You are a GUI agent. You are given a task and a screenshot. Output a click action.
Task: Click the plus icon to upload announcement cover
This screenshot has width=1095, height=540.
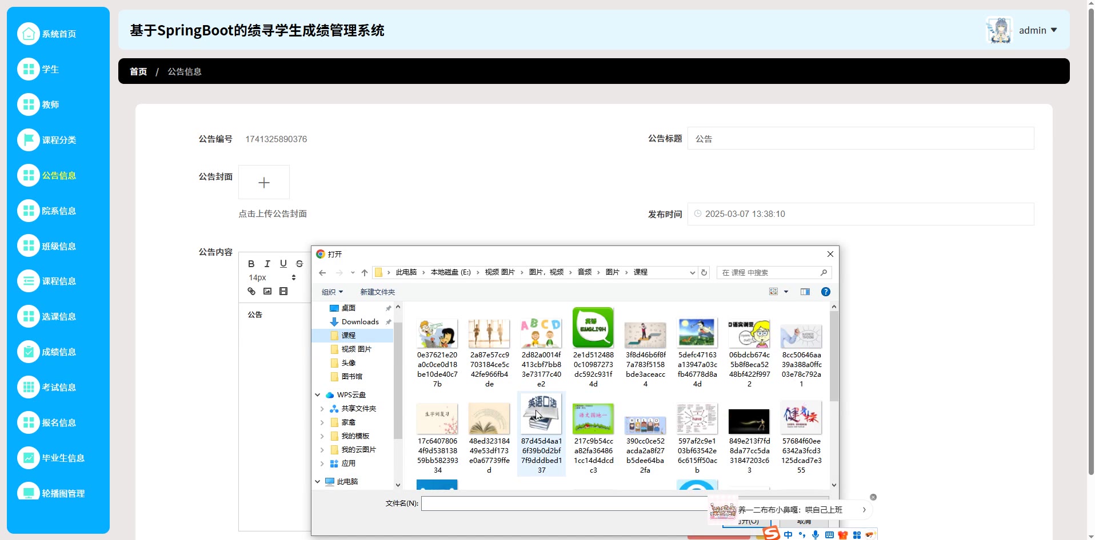[x=263, y=183]
